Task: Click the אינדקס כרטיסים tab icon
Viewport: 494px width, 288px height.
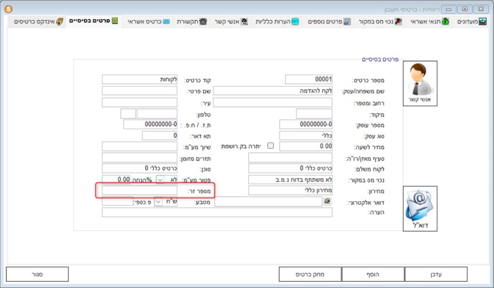Action: 59,22
